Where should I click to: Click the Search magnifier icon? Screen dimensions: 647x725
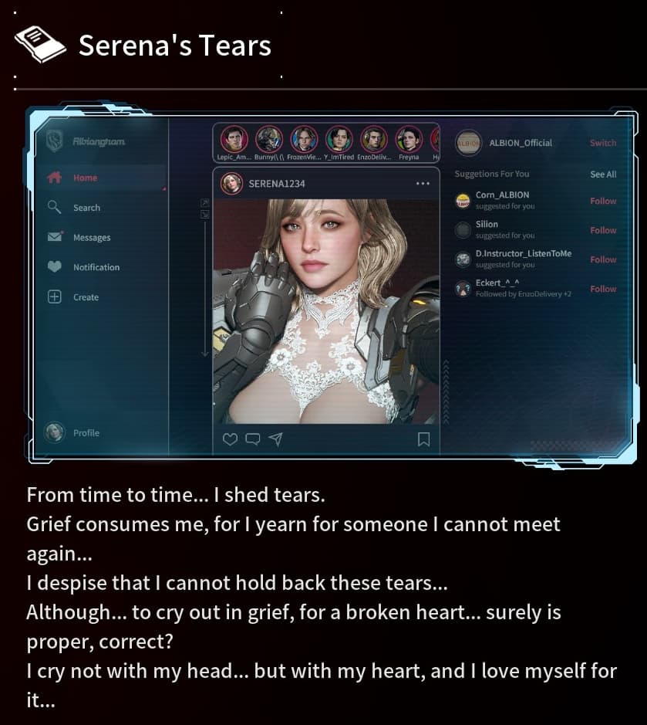(55, 207)
